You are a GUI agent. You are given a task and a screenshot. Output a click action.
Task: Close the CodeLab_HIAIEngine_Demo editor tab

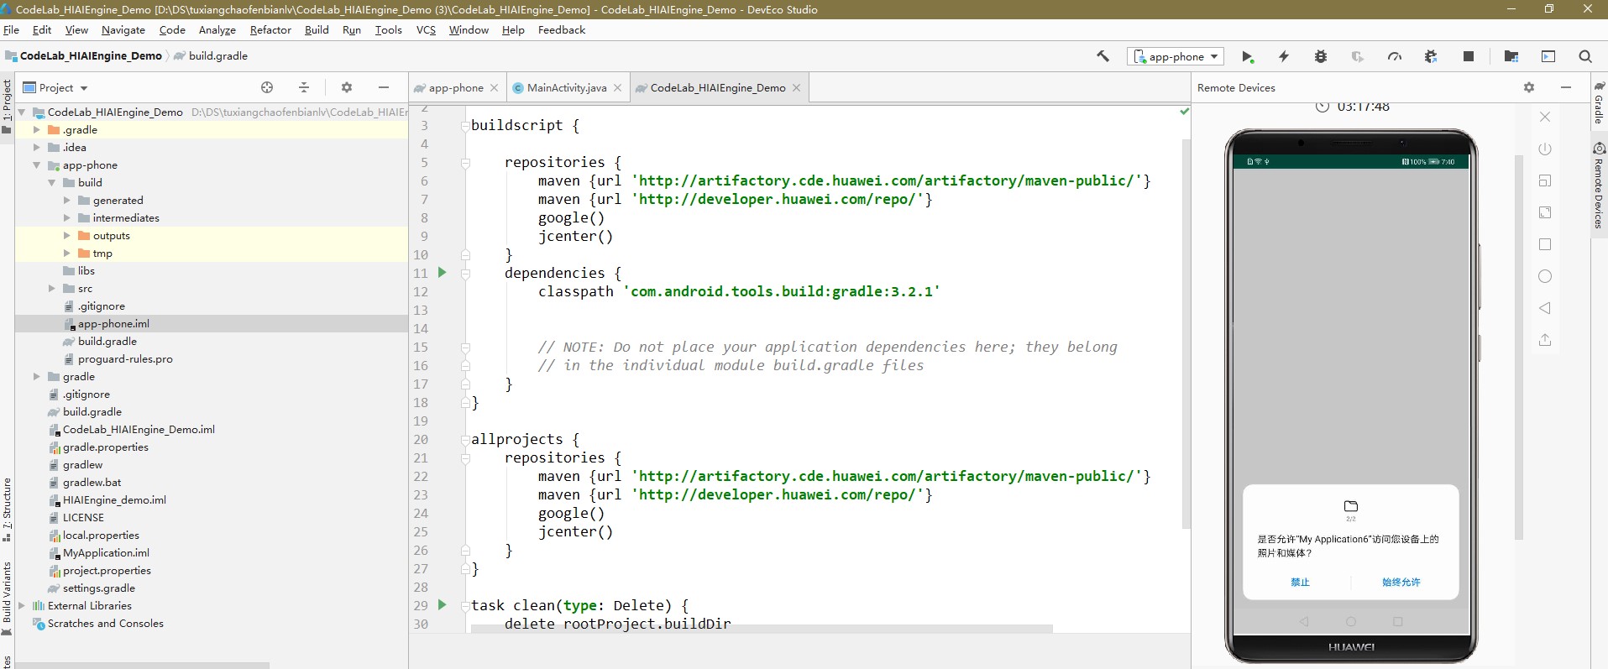(x=796, y=87)
